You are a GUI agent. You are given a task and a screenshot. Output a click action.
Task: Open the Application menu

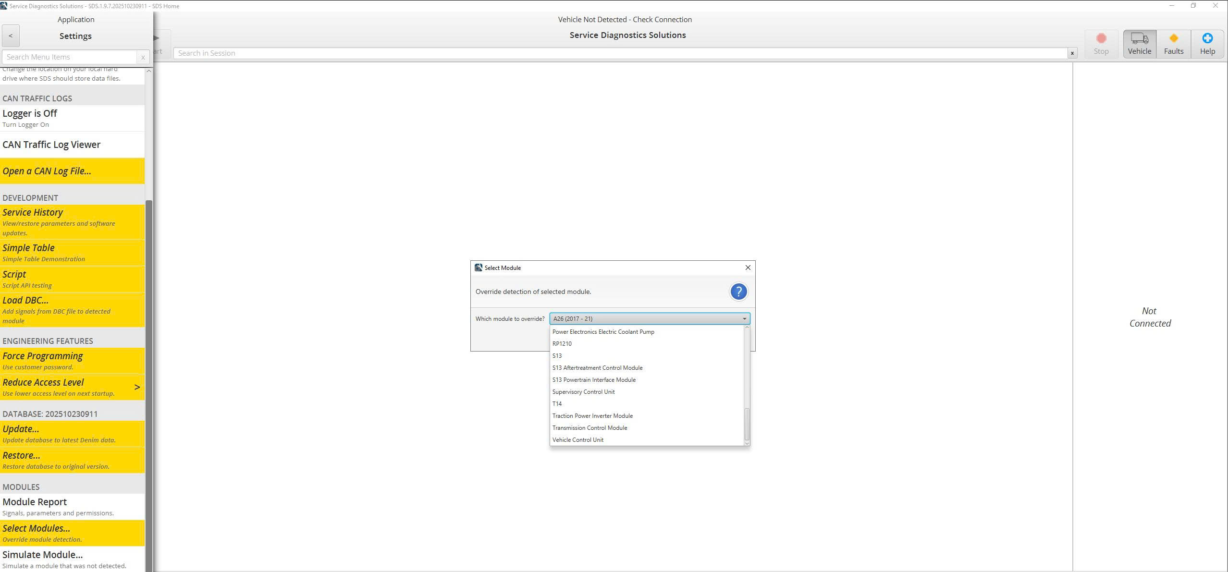coord(75,19)
